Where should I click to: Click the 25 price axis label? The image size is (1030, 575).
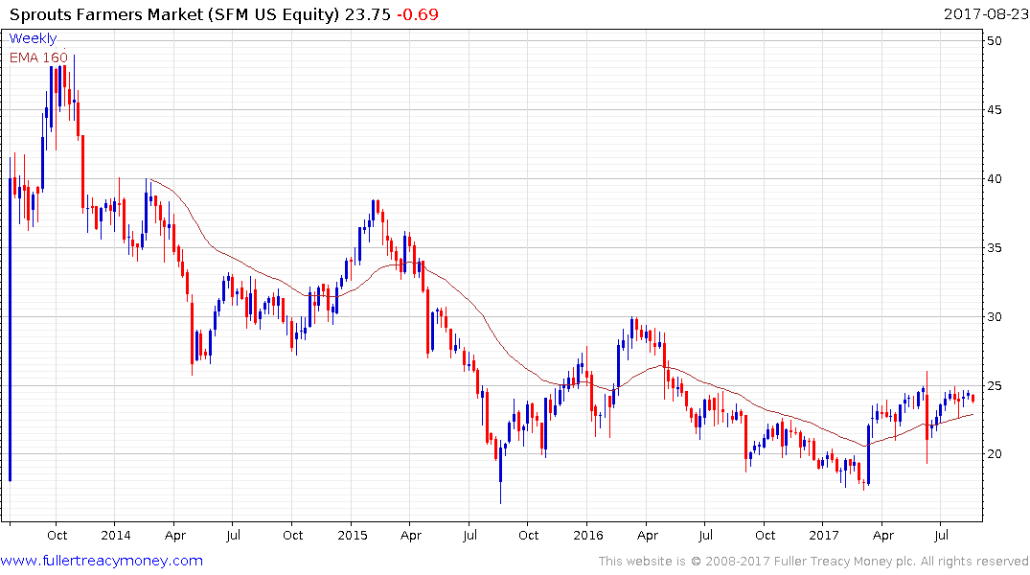point(995,386)
